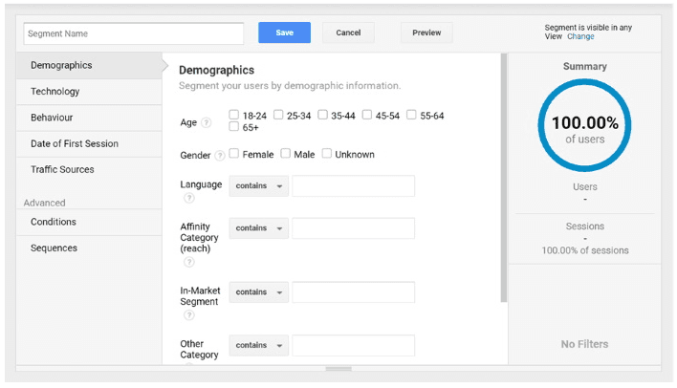Click the bottom resize handle bar
The height and width of the screenshot is (388, 677).
click(338, 369)
